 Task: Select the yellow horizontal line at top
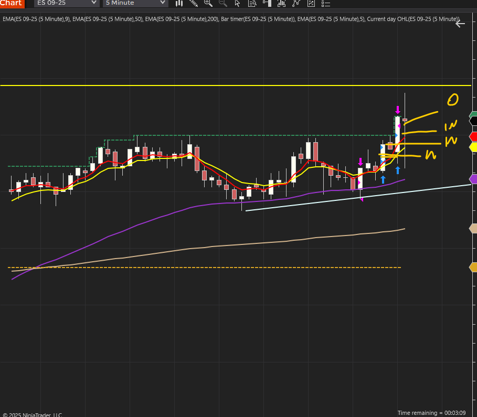click(236, 85)
